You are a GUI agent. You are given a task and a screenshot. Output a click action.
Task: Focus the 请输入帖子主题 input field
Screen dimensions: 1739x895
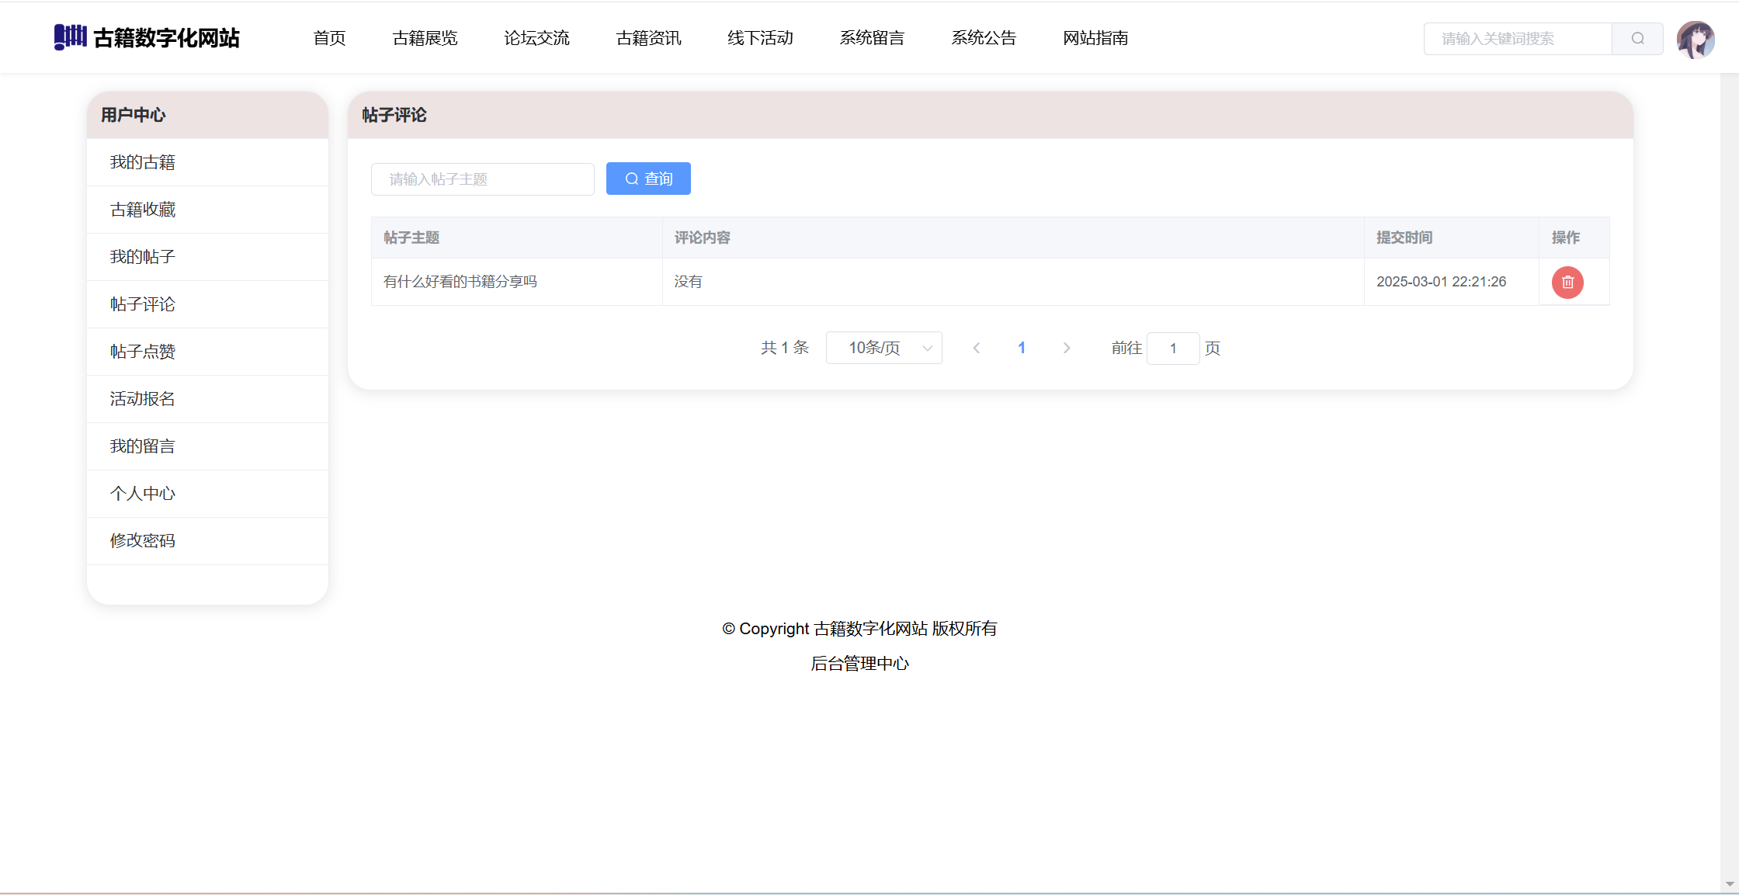[x=482, y=179]
